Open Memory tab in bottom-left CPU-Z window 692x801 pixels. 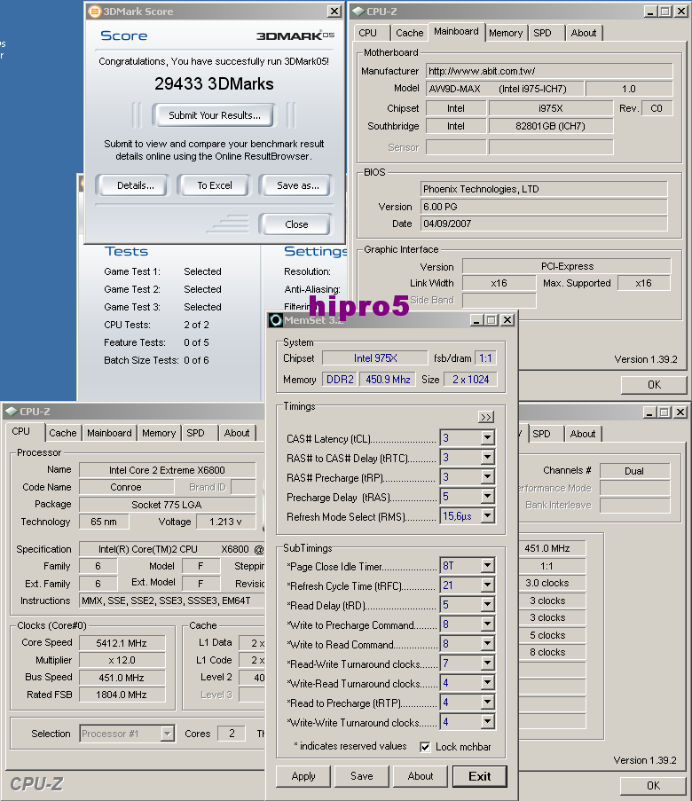pos(159,433)
